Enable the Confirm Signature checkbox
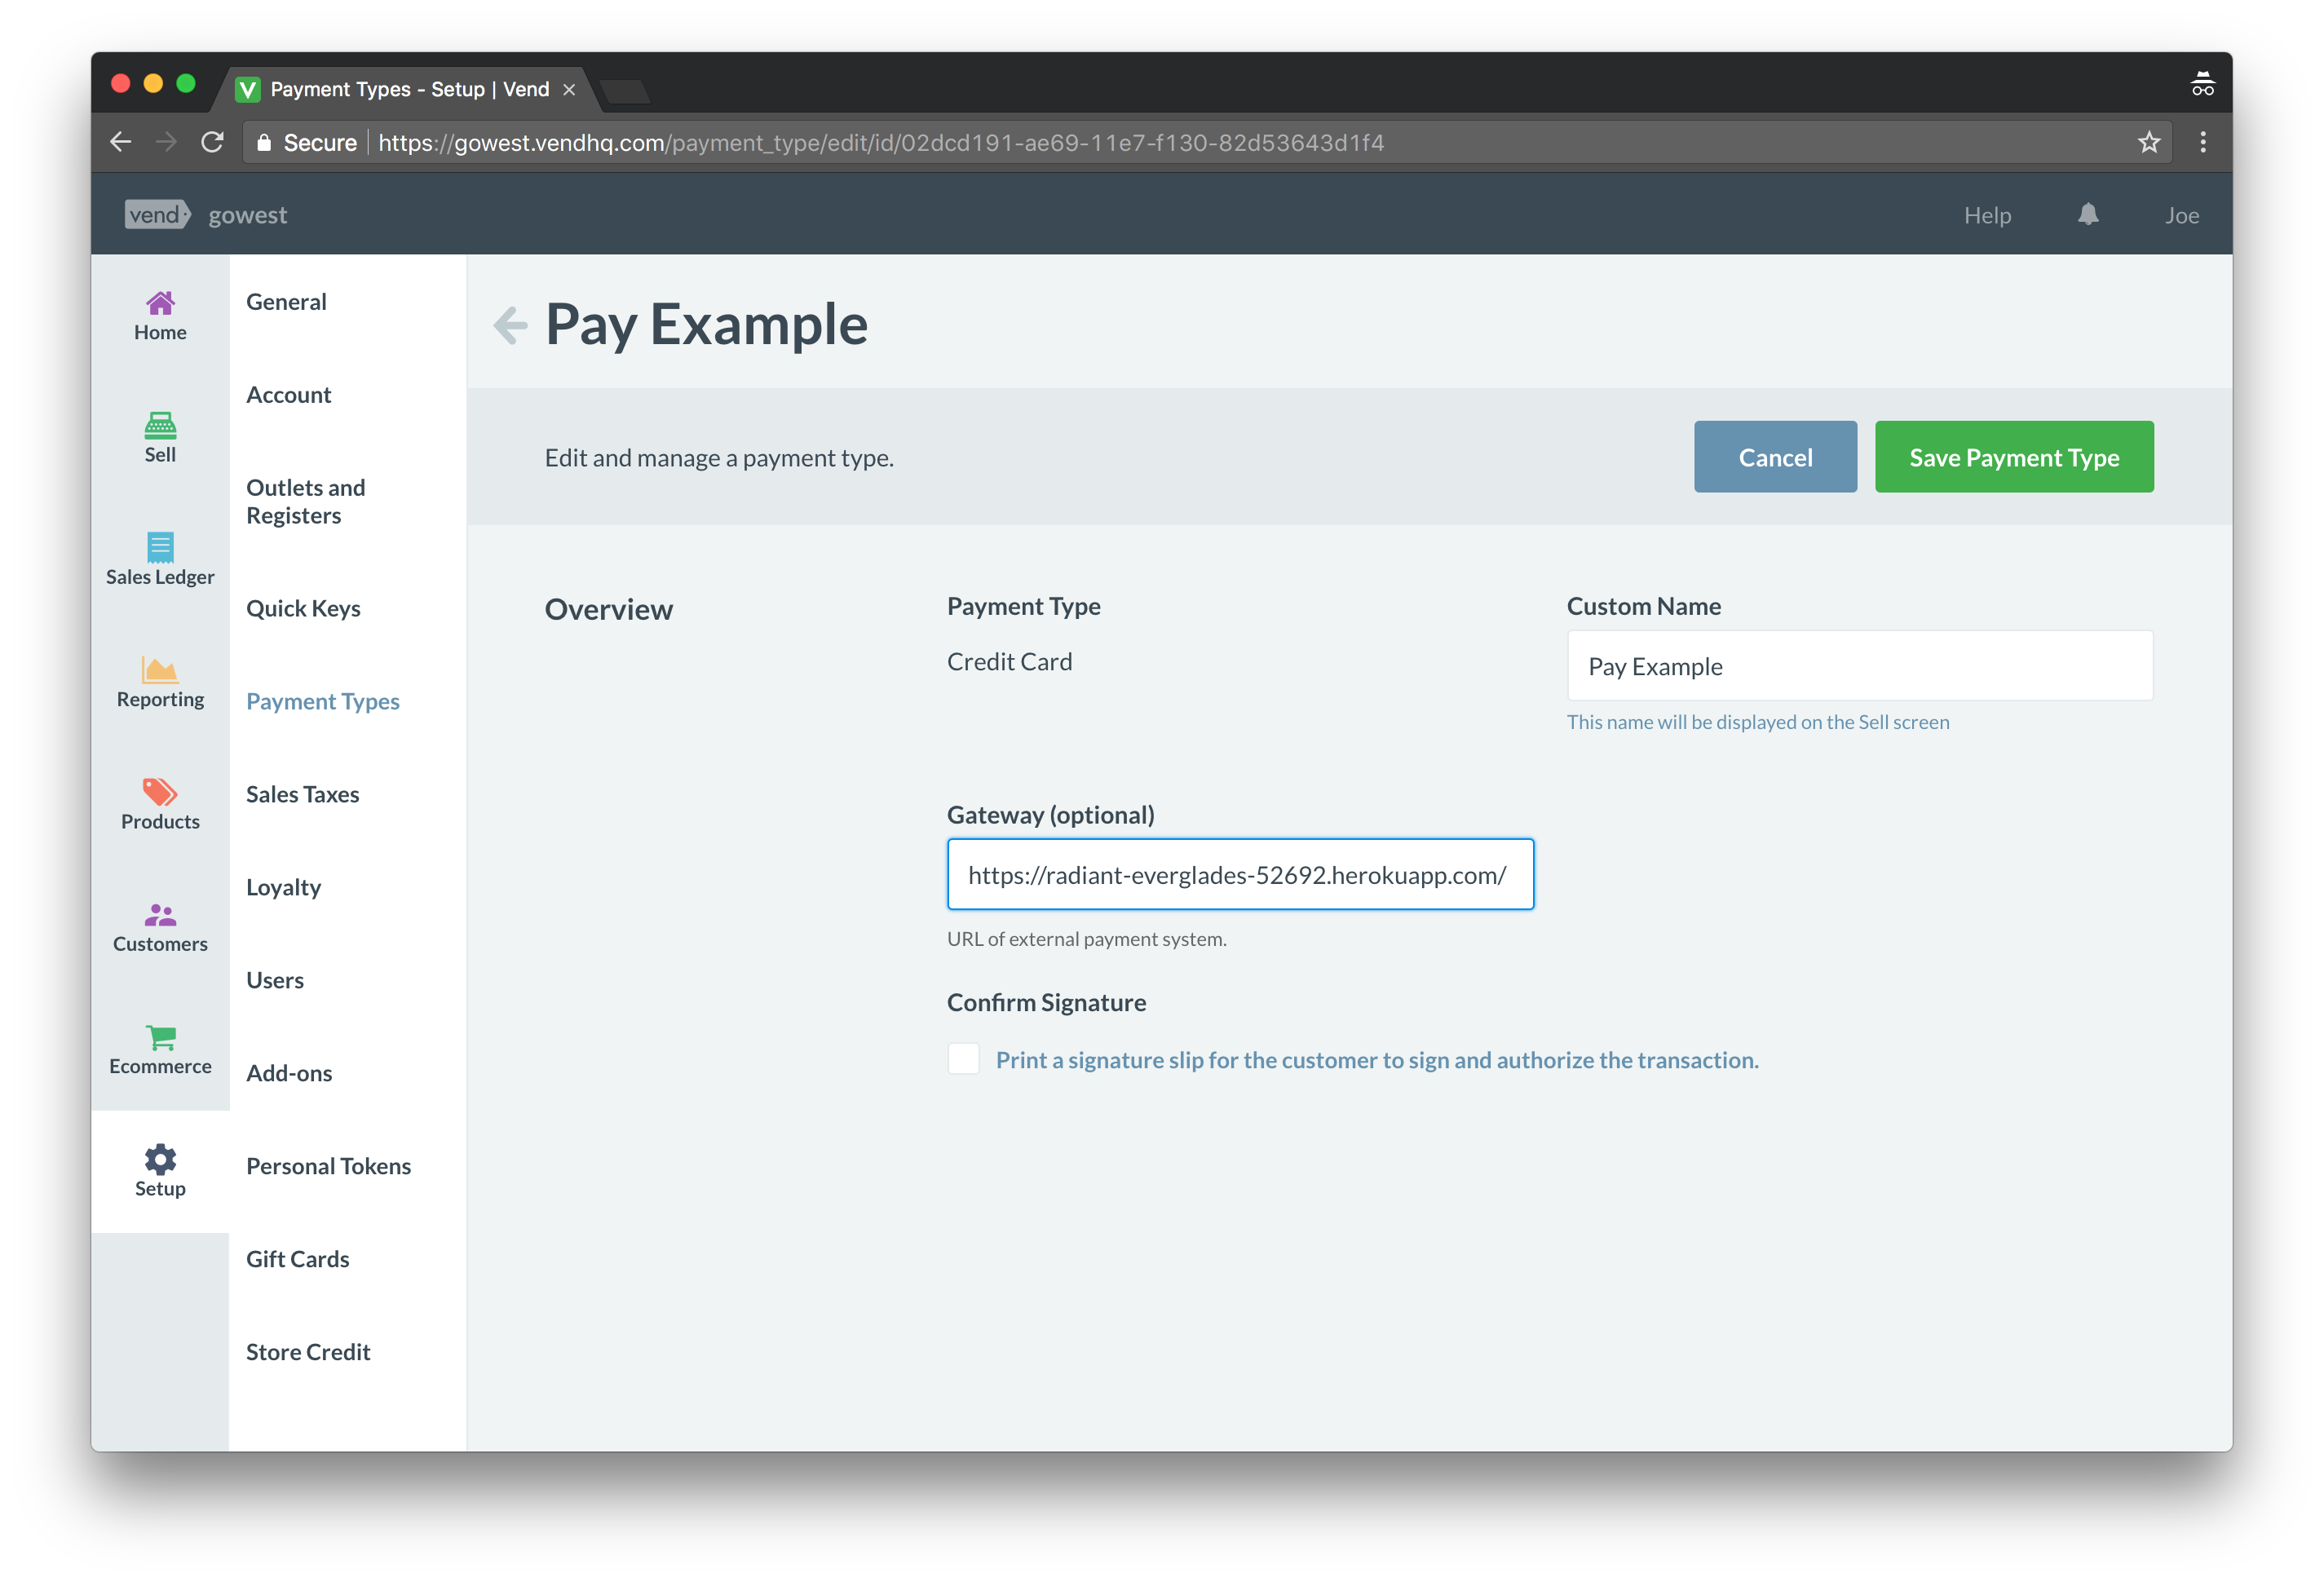Viewport: 2324px width, 1582px height. 963,1059
